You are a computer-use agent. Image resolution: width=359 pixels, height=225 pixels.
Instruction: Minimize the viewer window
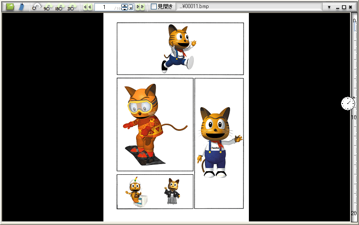338,8
